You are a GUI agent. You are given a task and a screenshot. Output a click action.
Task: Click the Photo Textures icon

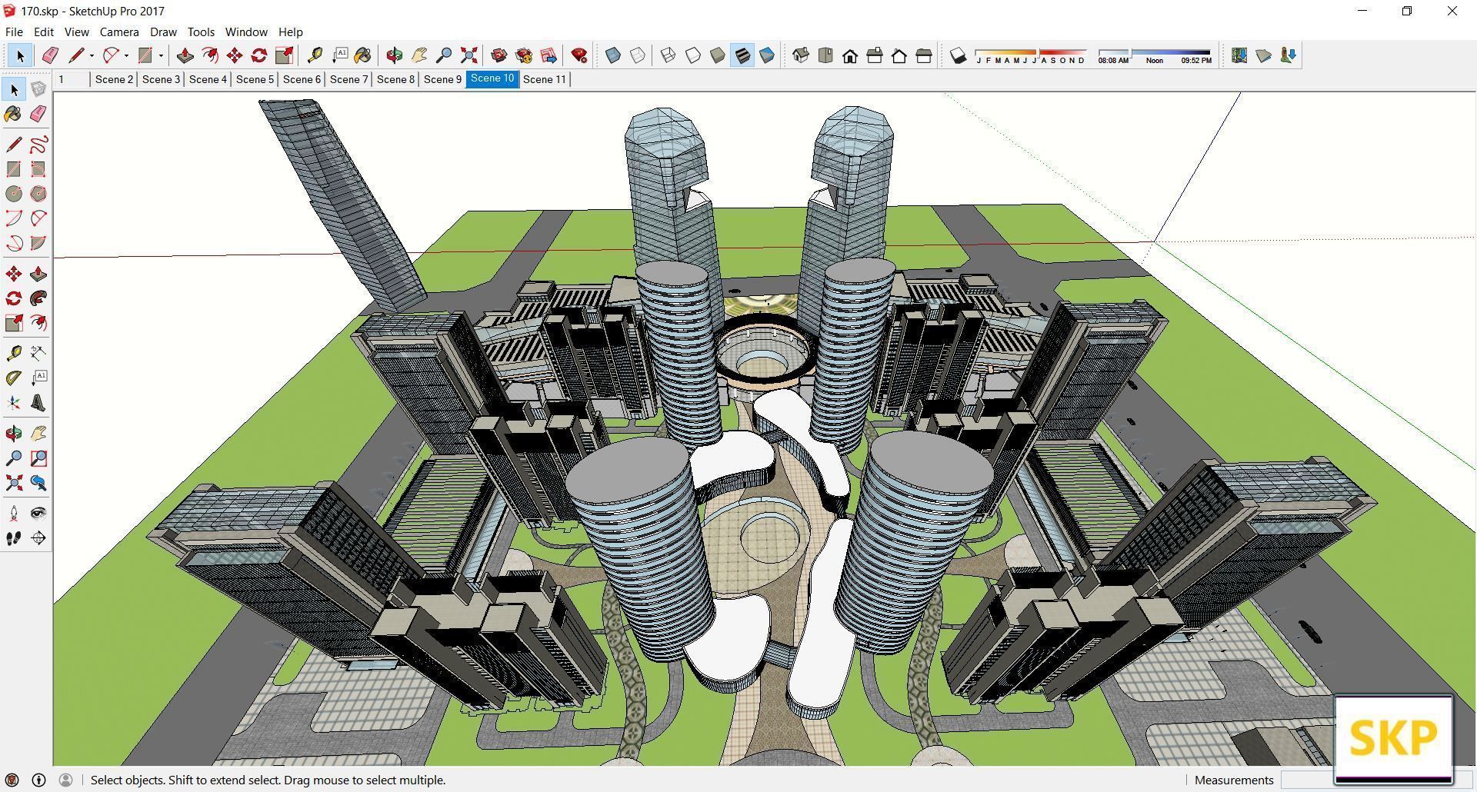click(1288, 55)
